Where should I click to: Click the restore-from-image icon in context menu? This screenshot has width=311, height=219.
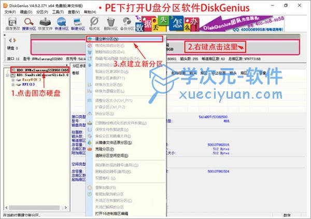coord(90,143)
